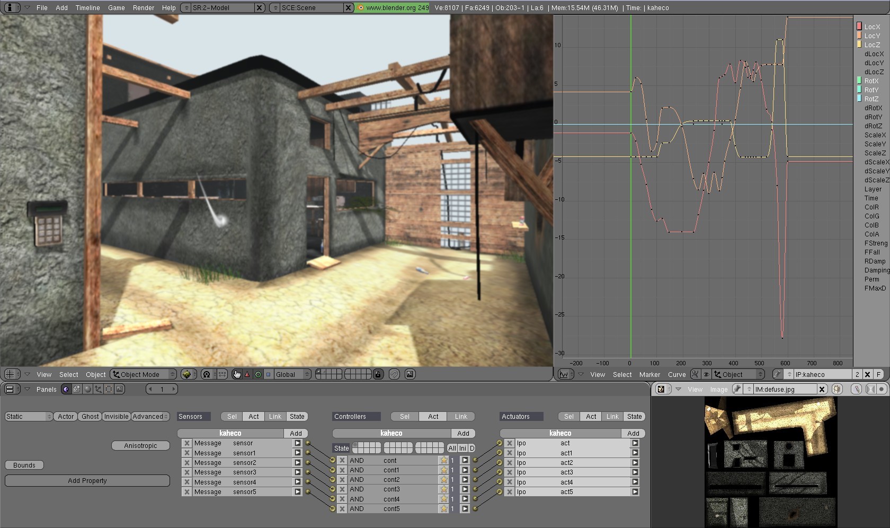Click the IM:defuse.jpg image name field
The height and width of the screenshot is (528, 890).
pos(785,389)
